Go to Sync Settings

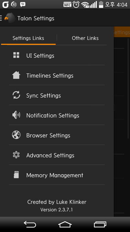(x=57, y=95)
